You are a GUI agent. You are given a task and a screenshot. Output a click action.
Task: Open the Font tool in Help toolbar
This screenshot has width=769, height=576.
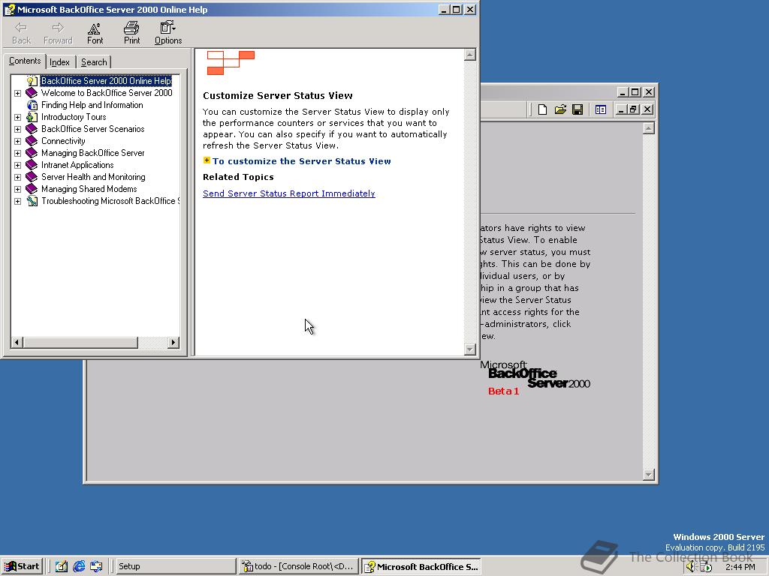pyautogui.click(x=95, y=33)
